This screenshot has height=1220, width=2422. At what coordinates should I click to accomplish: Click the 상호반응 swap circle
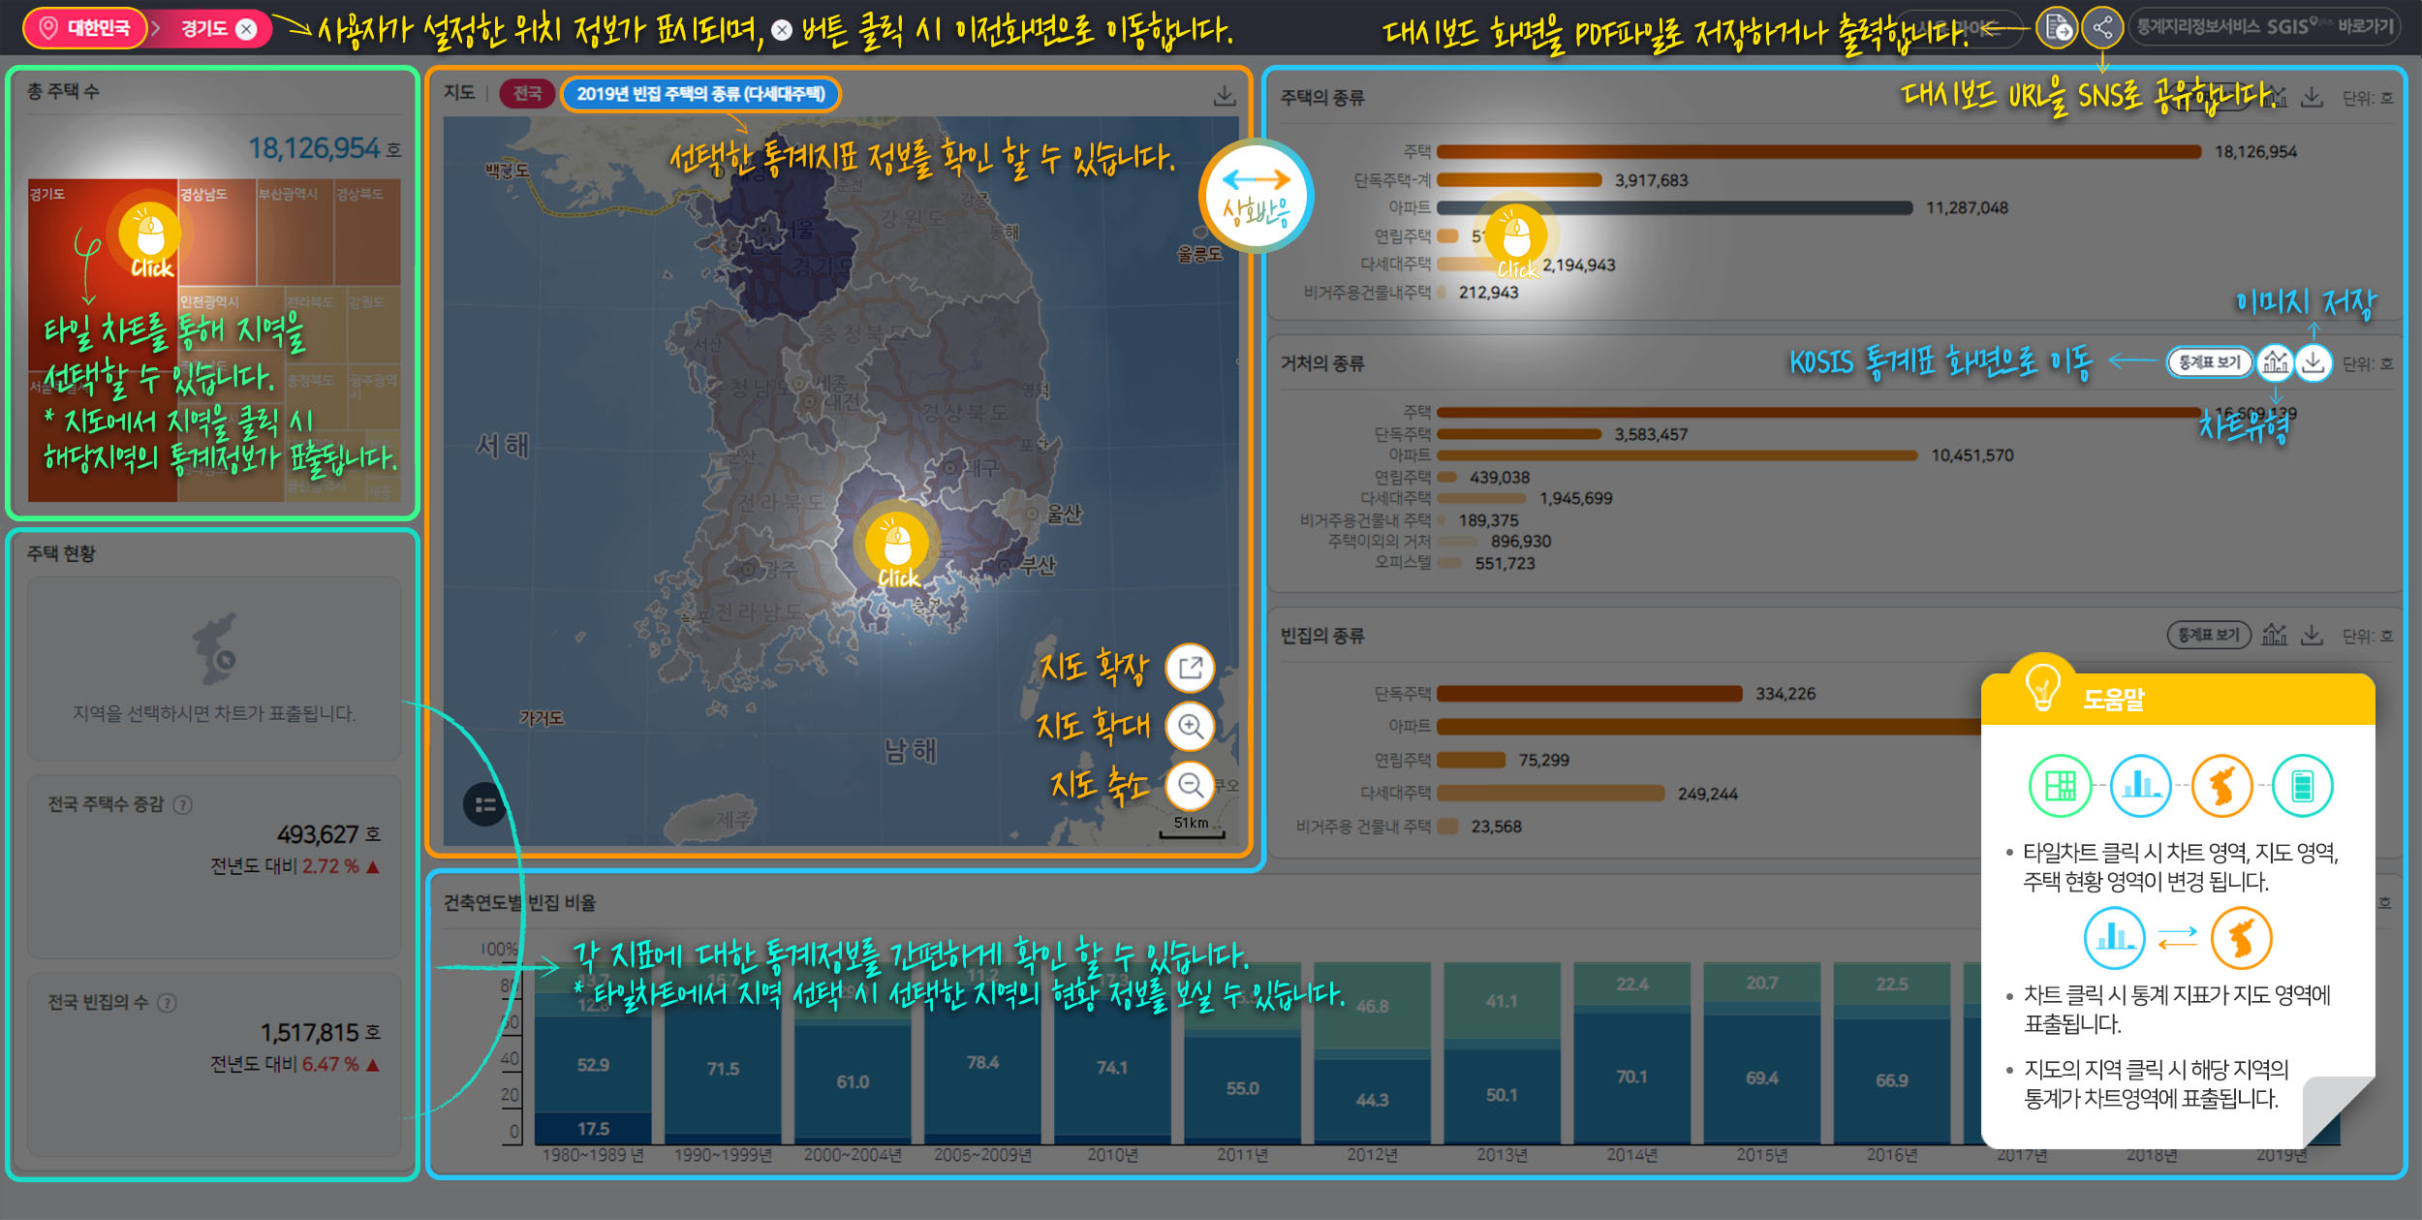1256,197
